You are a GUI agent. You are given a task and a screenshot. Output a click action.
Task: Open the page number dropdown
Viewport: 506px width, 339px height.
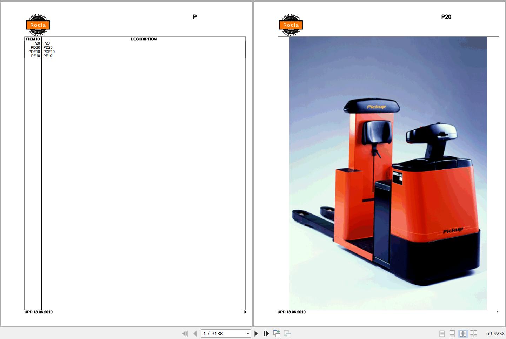click(x=248, y=333)
